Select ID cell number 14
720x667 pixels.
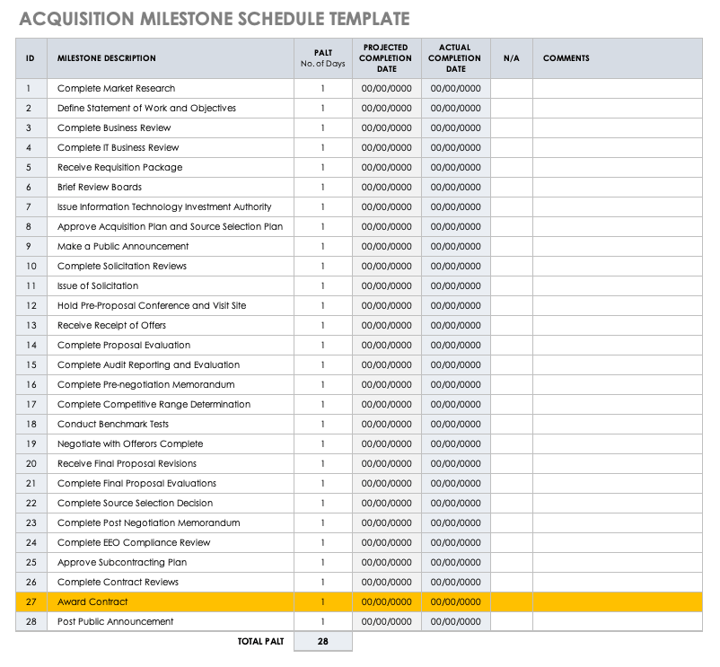tap(30, 346)
